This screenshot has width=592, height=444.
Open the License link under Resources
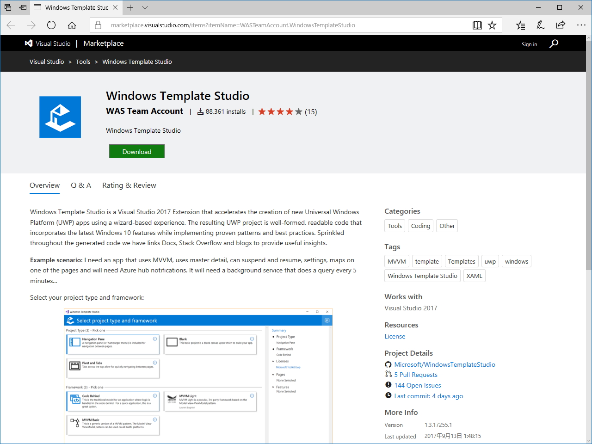click(x=395, y=336)
